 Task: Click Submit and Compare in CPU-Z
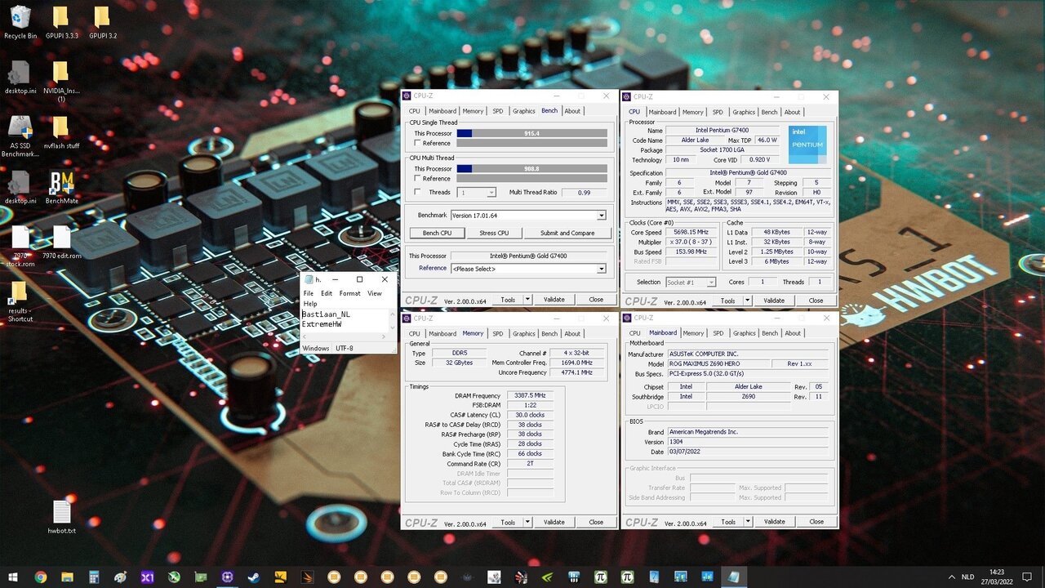pyautogui.click(x=568, y=233)
